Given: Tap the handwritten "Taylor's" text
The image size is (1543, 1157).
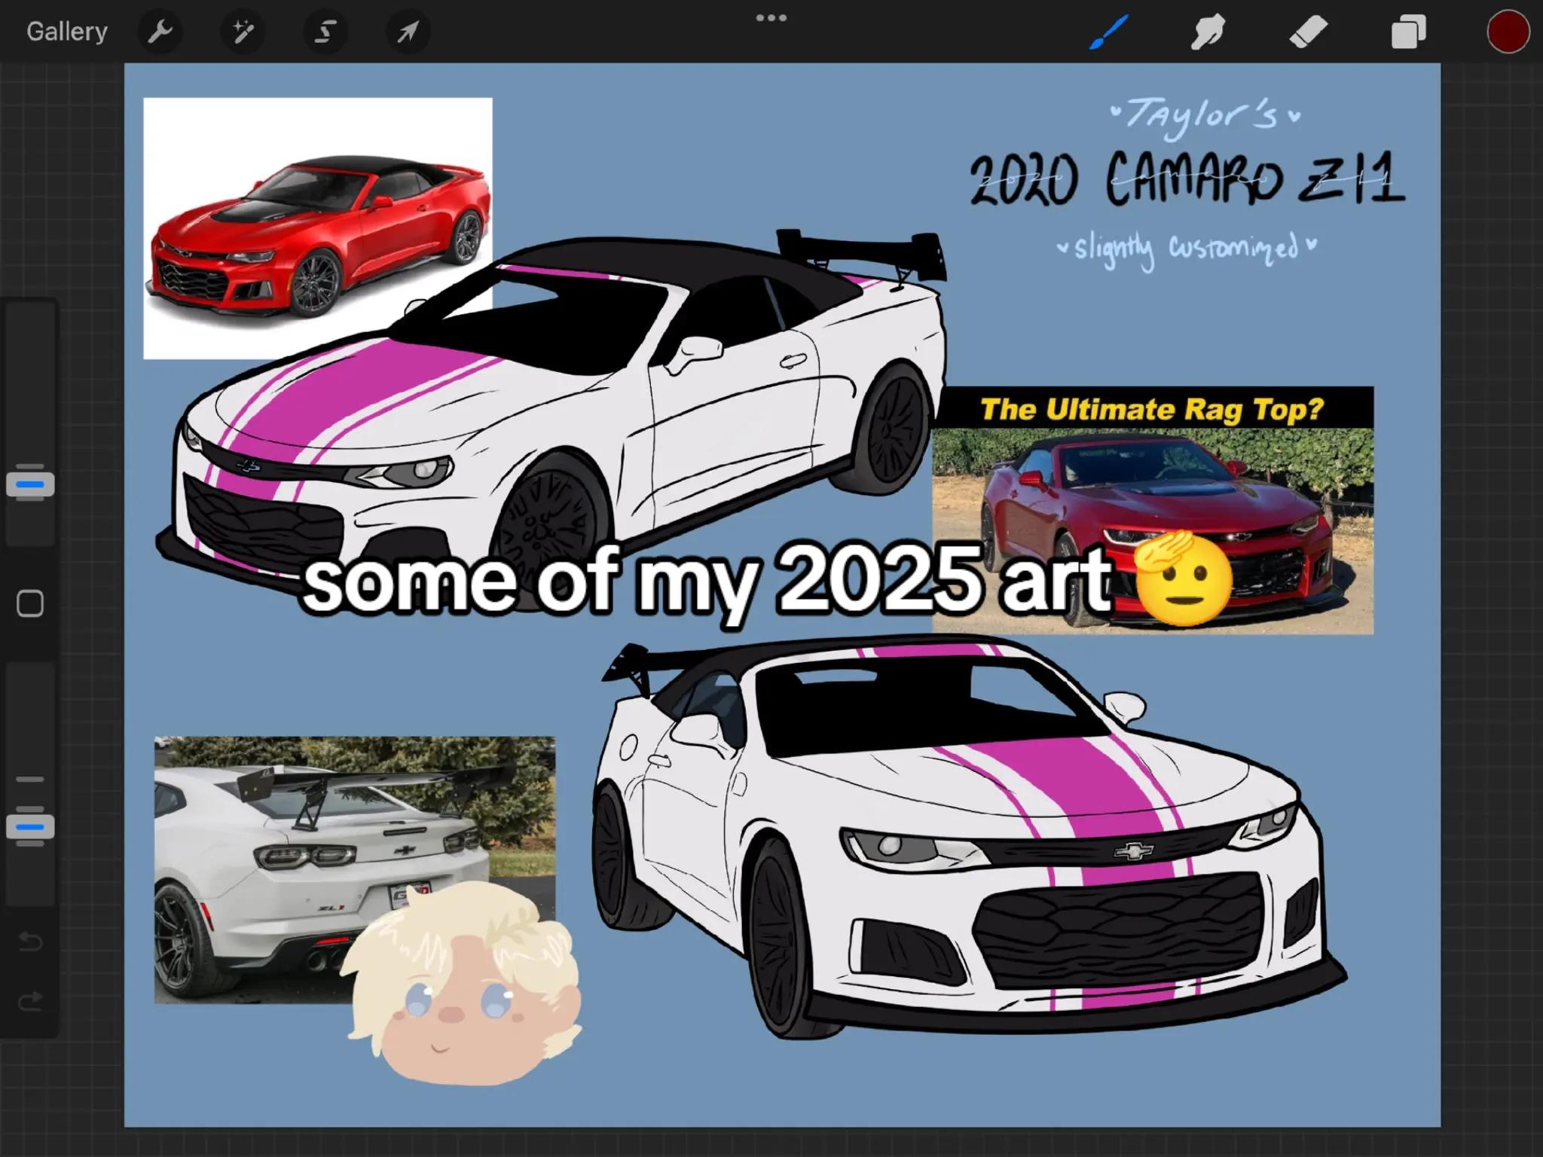Looking at the screenshot, I should (1206, 119).
